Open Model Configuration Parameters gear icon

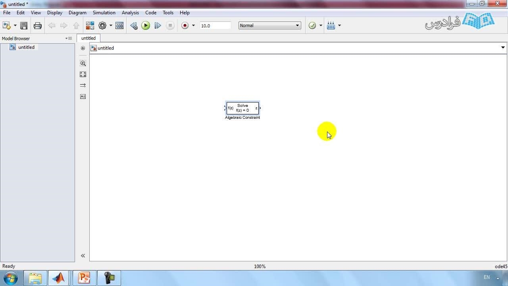pos(102,25)
